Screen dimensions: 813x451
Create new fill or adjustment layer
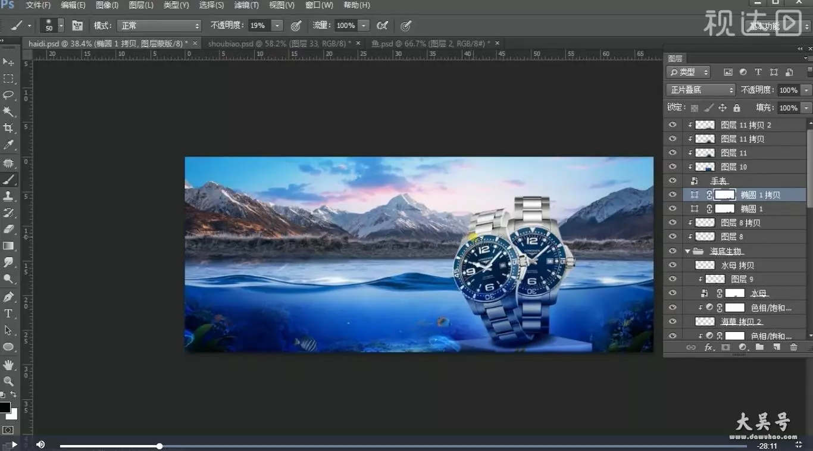point(743,347)
